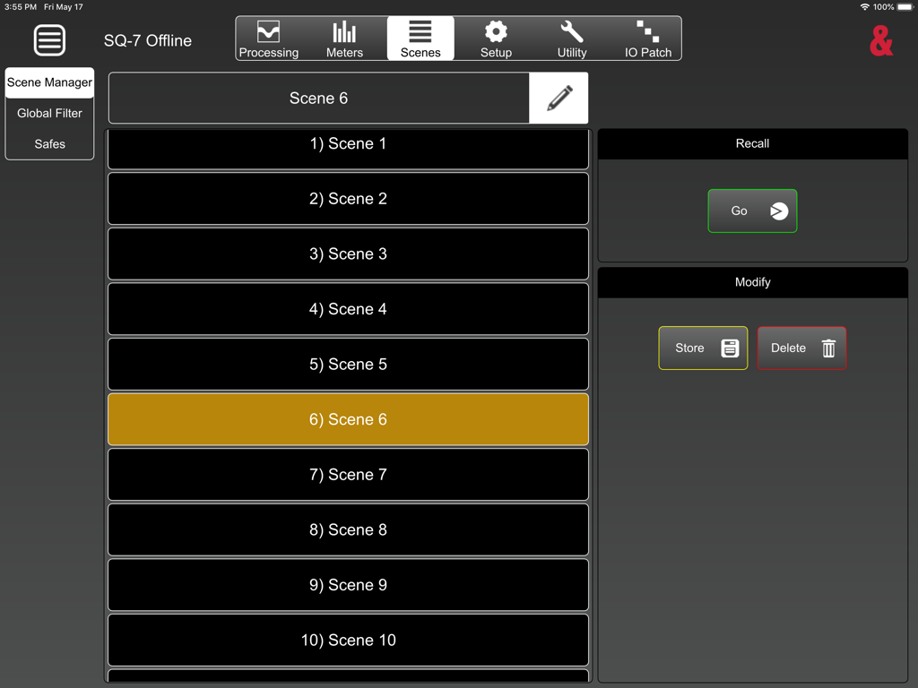Open the main hamburger menu
918x688 pixels.
[49, 39]
